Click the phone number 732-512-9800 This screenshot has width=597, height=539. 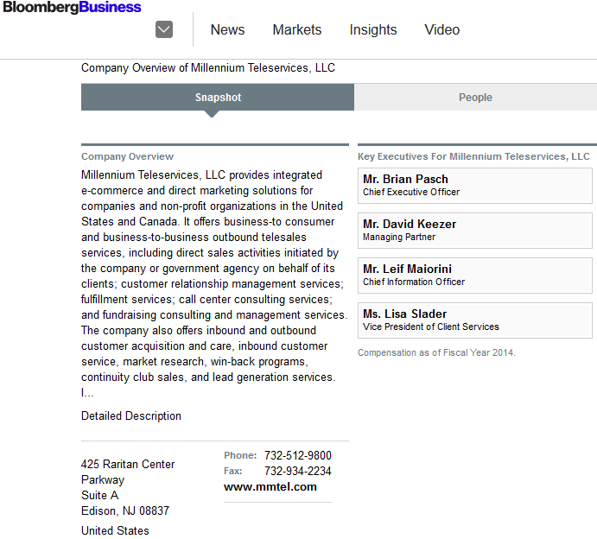[298, 455]
